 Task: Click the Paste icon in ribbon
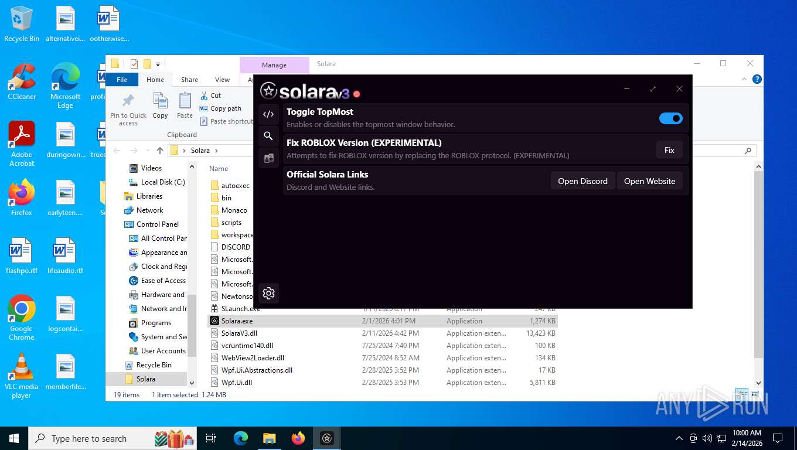pyautogui.click(x=185, y=106)
